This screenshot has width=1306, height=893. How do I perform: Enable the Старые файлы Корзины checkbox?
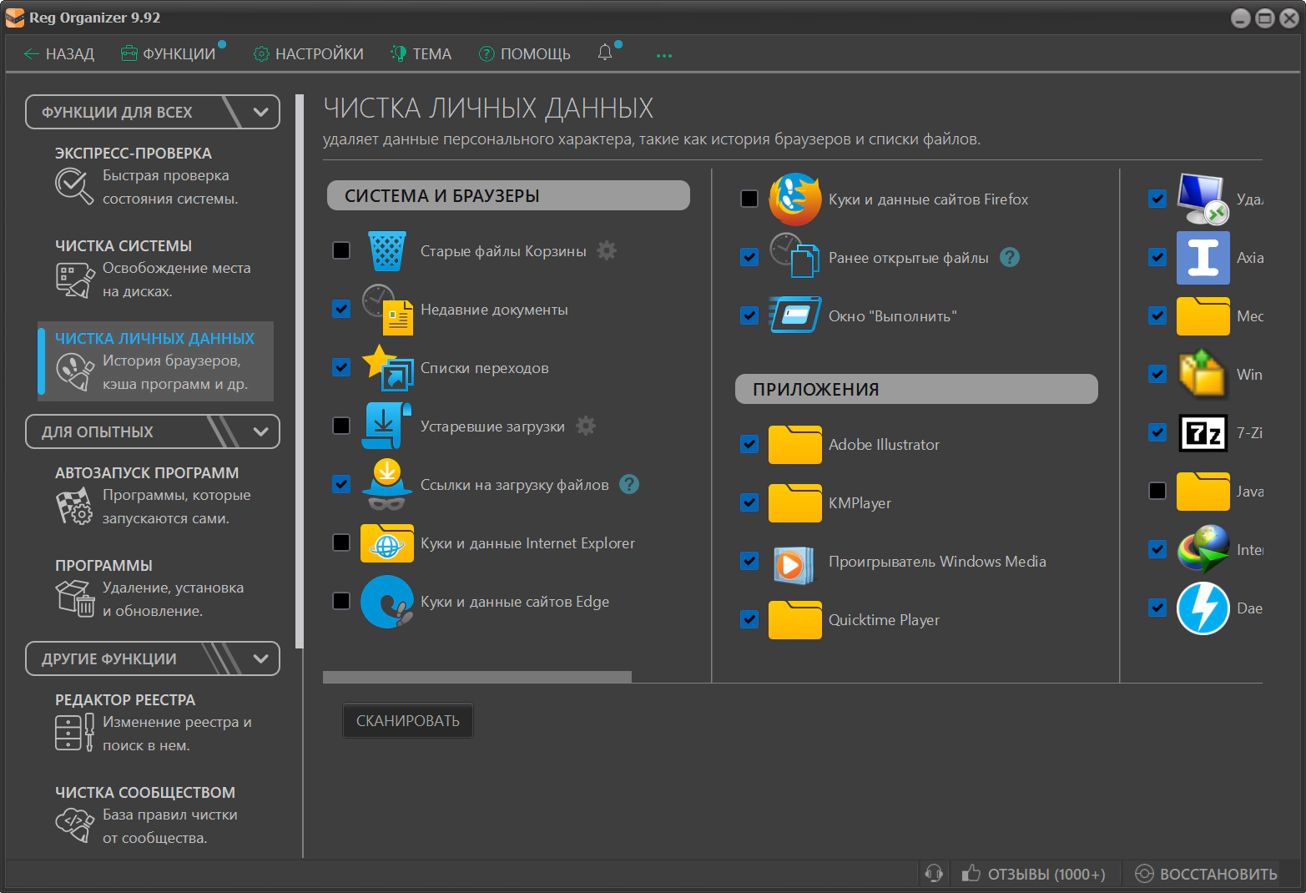(341, 250)
